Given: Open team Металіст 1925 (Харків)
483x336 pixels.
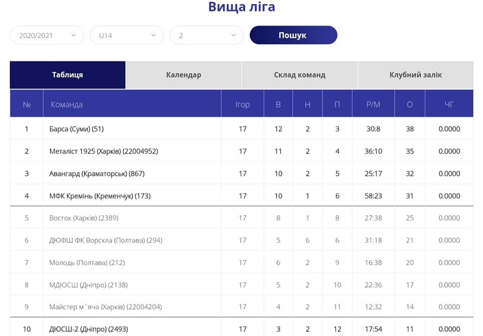Looking at the screenshot, I should click(104, 151).
